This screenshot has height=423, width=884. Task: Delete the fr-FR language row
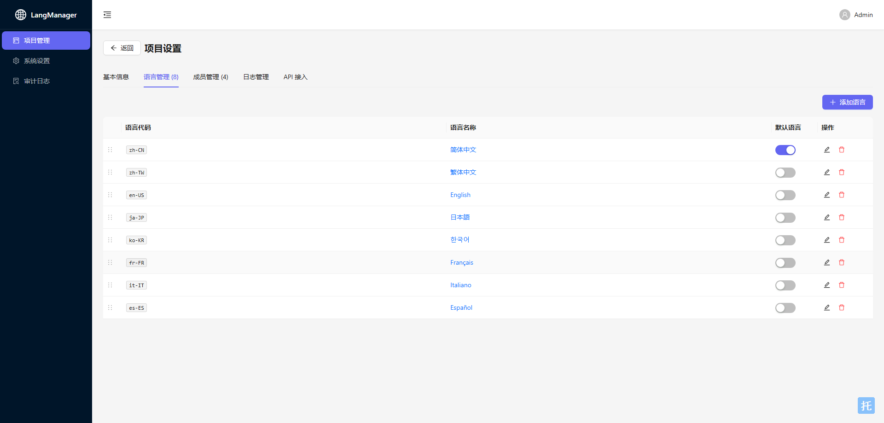tap(842, 262)
